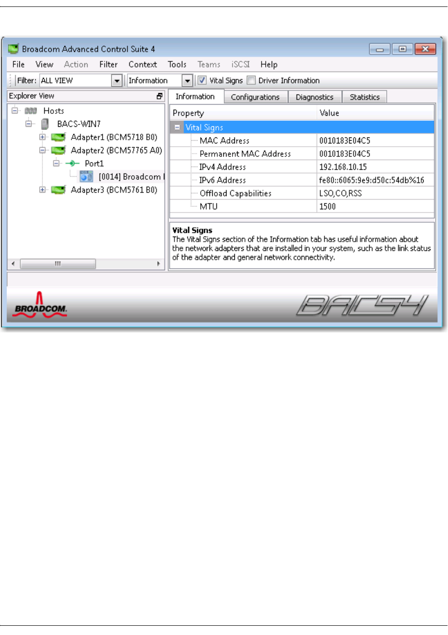The height and width of the screenshot is (635, 448).
Task: Select Adapter3 (BCM5761 B0) tree item
Action: coord(114,190)
